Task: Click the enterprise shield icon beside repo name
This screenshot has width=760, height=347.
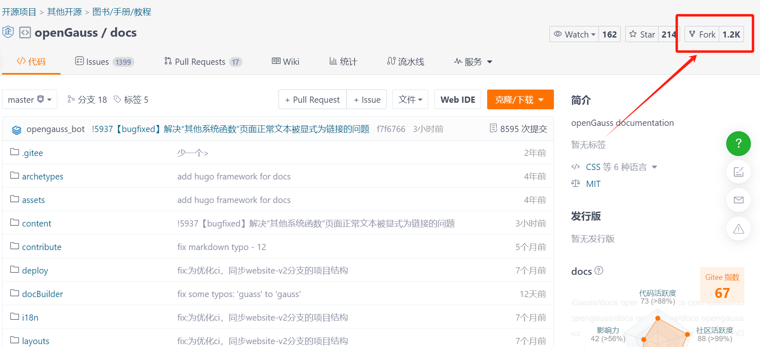Action: pyautogui.click(x=8, y=32)
